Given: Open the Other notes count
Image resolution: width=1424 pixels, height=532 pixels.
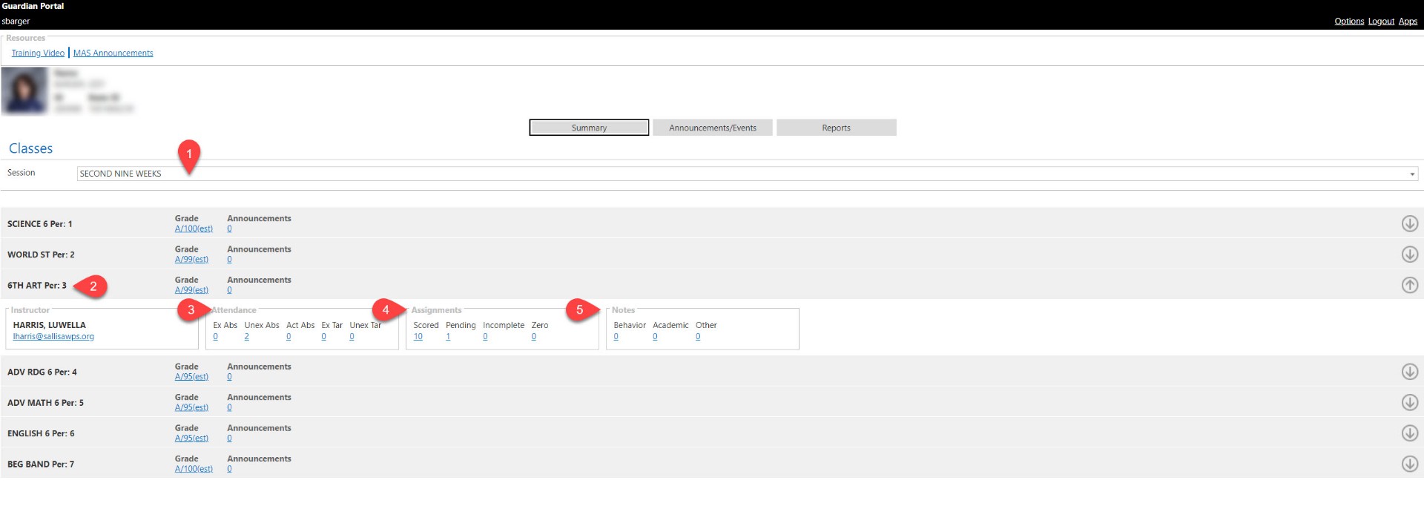Looking at the screenshot, I should coord(698,337).
